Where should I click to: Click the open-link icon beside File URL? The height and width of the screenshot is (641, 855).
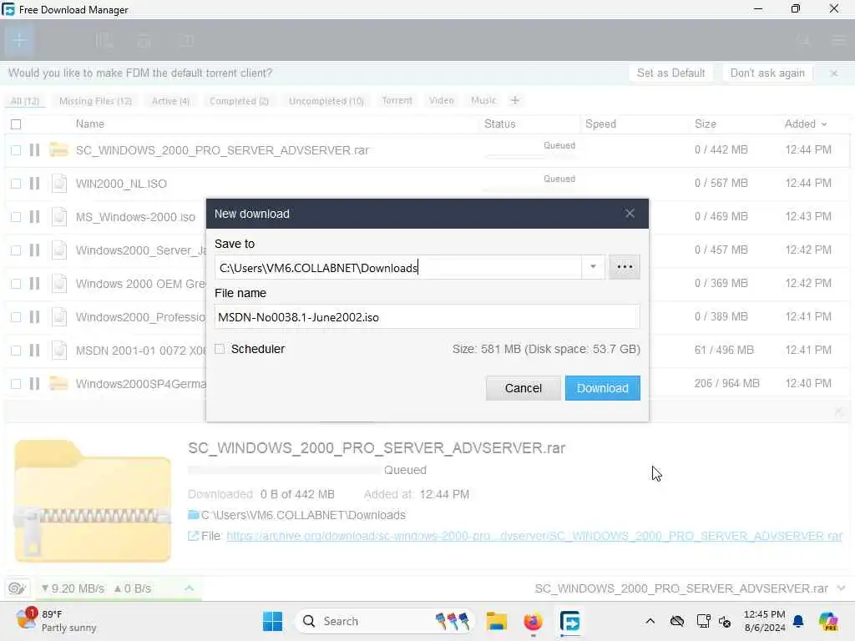[x=193, y=536]
